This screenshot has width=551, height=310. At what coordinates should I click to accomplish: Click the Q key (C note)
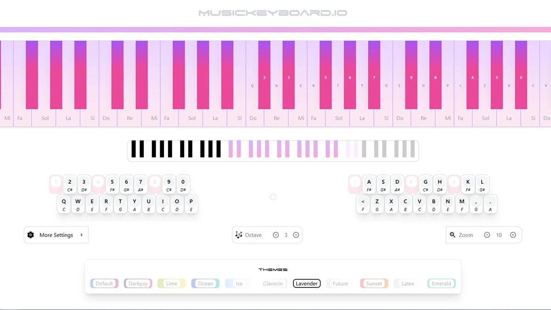64,204
